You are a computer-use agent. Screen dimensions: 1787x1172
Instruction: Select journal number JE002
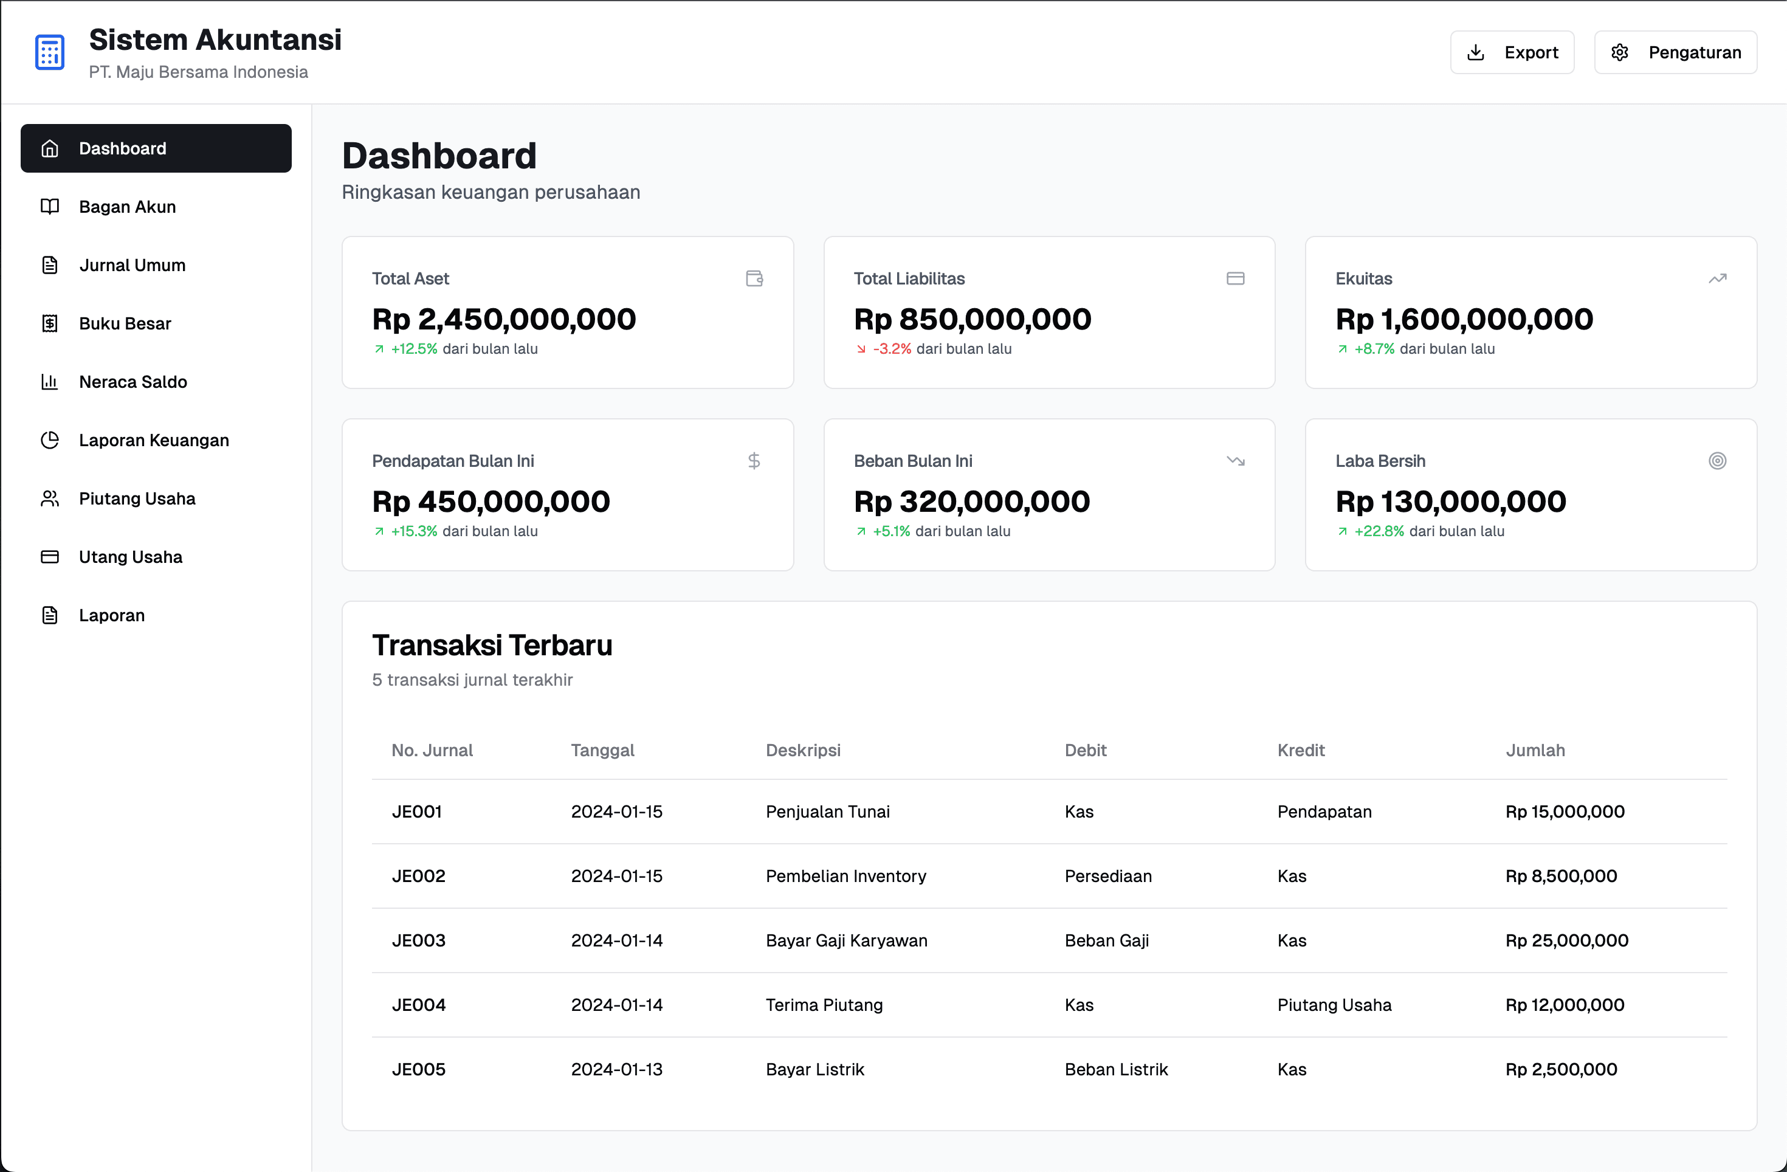[419, 876]
